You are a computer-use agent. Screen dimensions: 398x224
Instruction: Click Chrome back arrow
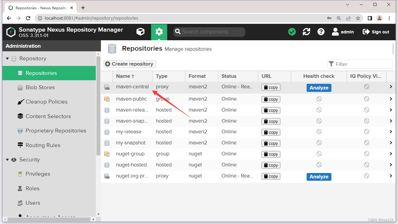9,18
